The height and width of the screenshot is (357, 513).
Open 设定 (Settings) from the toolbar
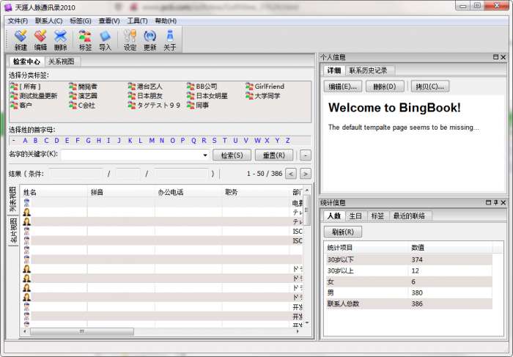(130, 40)
